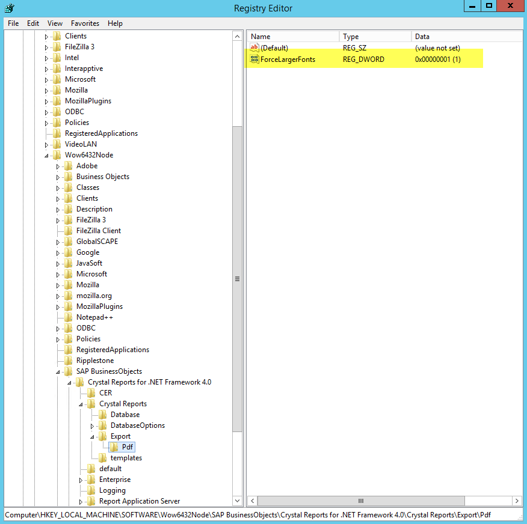
Task: Collapse the Wow6432Node tree node
Action: 46,156
